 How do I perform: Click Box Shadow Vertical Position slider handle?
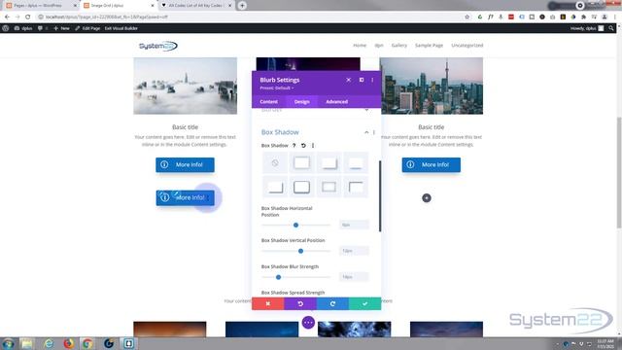[300, 251]
